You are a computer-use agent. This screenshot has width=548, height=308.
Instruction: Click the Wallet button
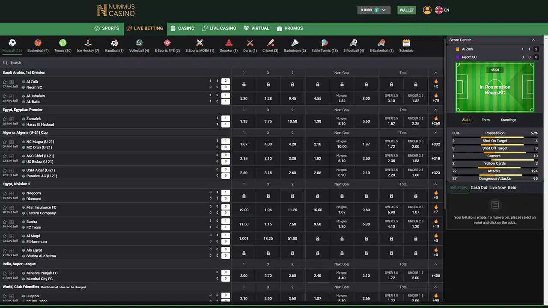(407, 10)
